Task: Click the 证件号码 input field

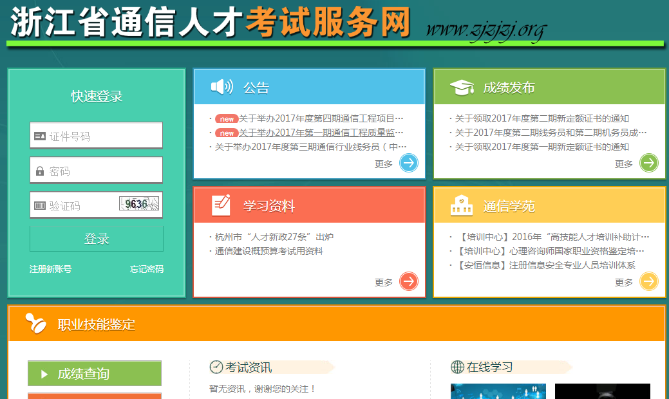Action: [x=95, y=135]
